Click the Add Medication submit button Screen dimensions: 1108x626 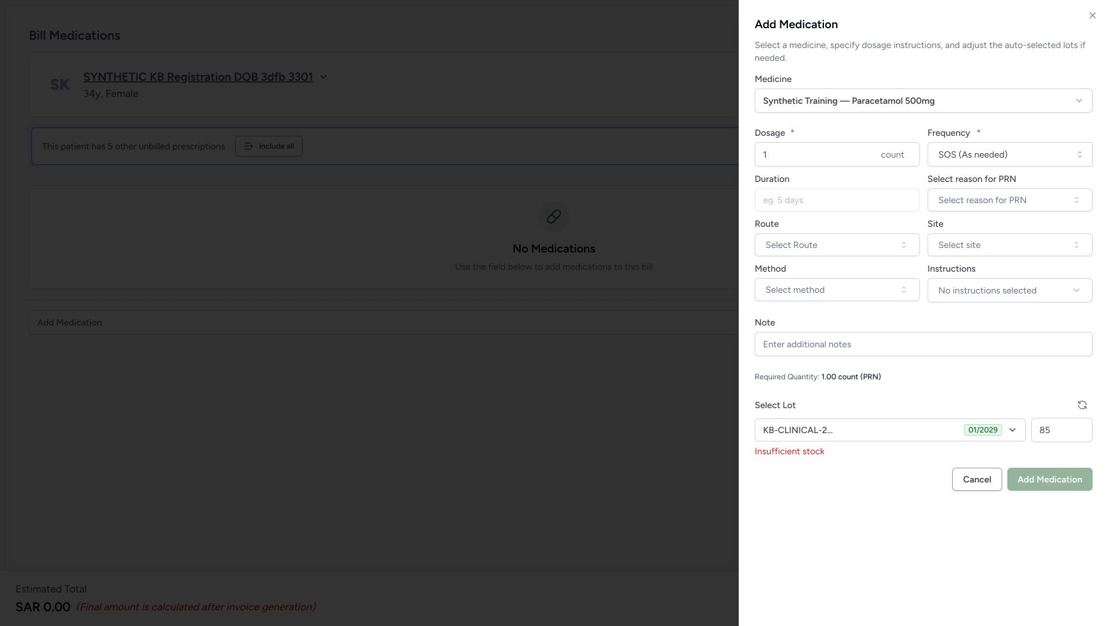click(1050, 479)
